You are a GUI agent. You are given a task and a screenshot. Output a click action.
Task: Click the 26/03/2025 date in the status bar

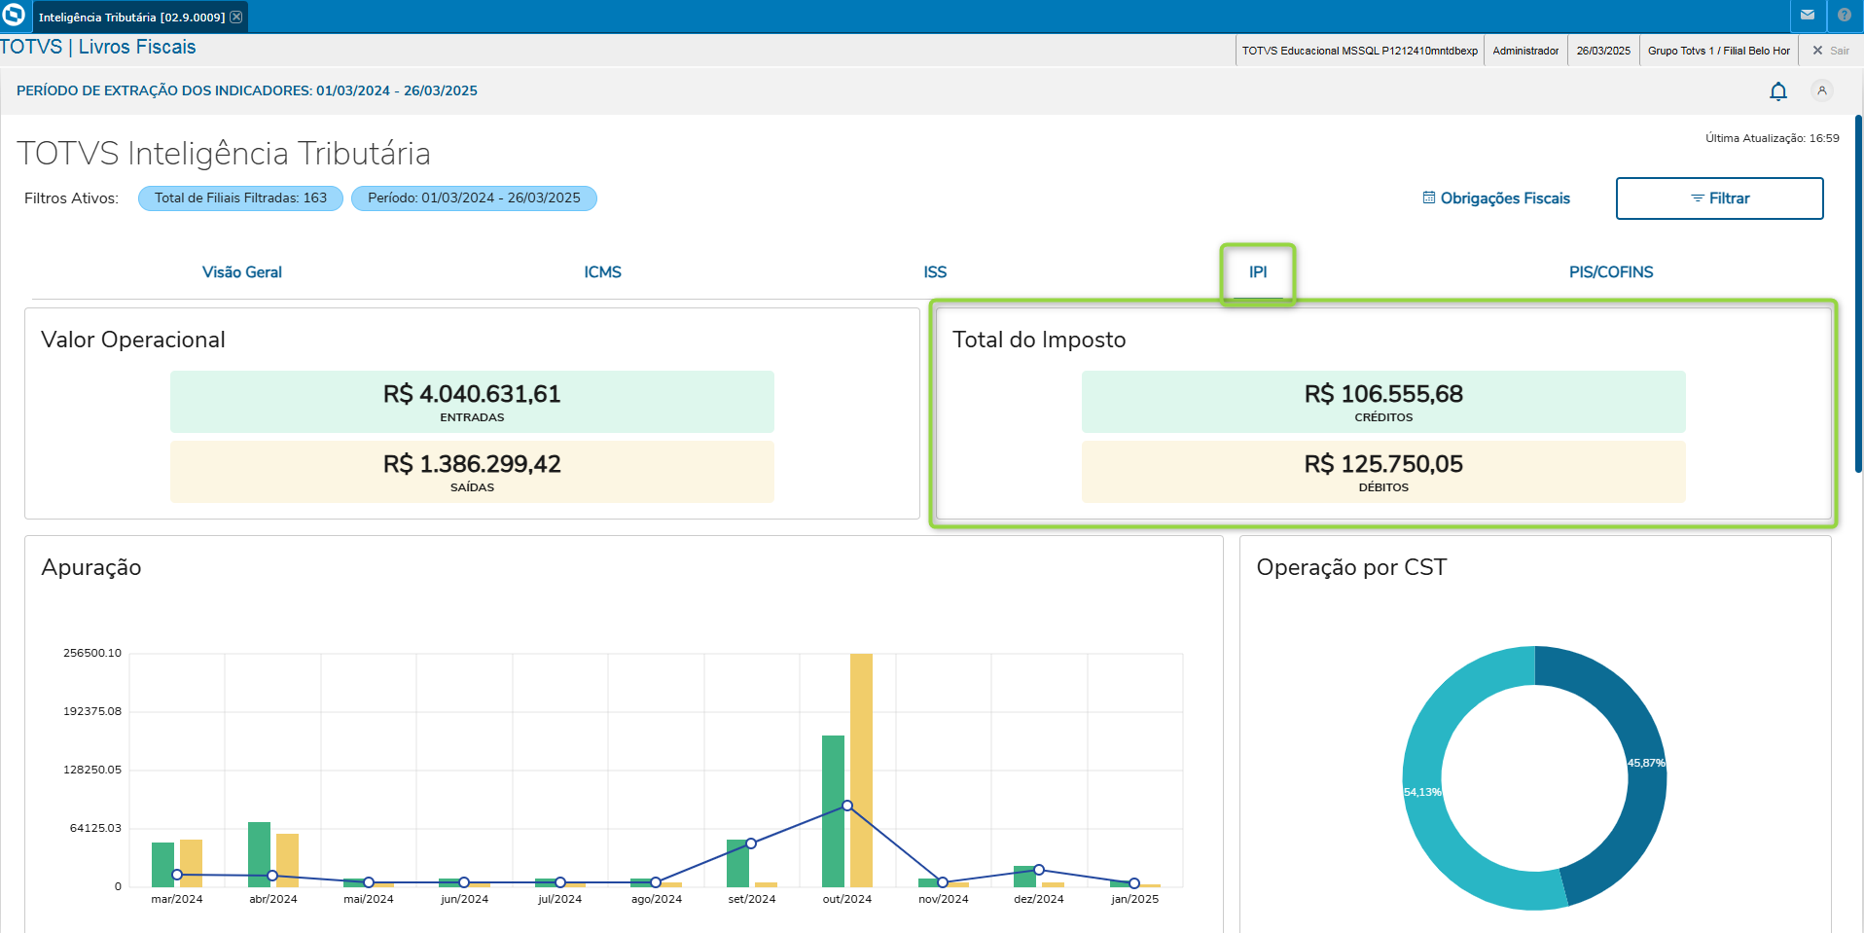pos(1603,51)
